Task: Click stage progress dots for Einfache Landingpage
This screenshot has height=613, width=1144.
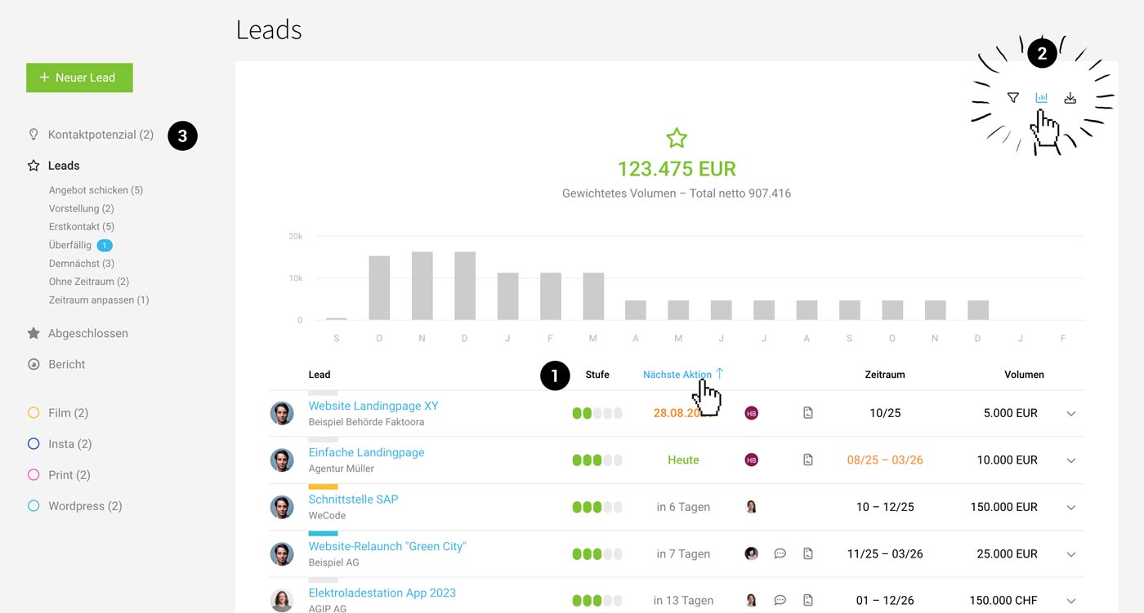Action: [597, 460]
